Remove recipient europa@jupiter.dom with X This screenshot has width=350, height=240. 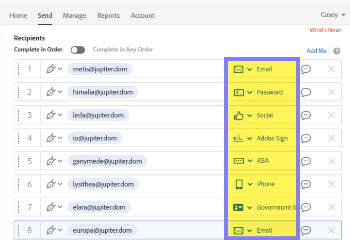(331, 230)
